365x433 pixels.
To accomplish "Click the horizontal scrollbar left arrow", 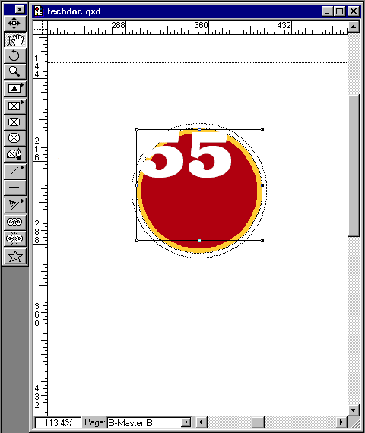I will (202, 422).
